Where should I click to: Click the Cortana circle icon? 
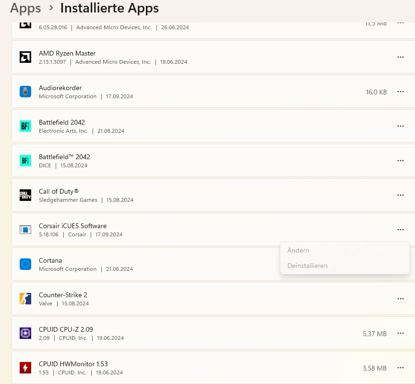tap(25, 264)
